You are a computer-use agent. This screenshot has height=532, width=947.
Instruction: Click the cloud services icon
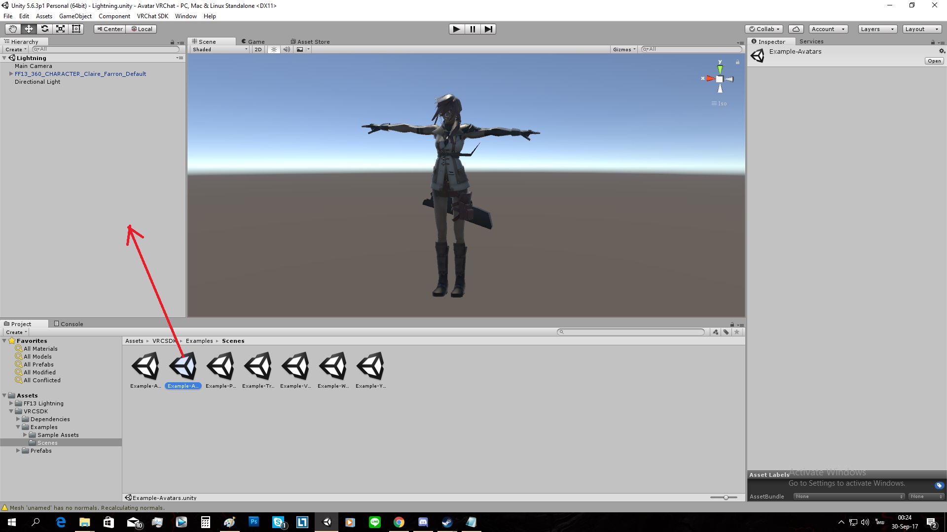pyautogui.click(x=796, y=29)
